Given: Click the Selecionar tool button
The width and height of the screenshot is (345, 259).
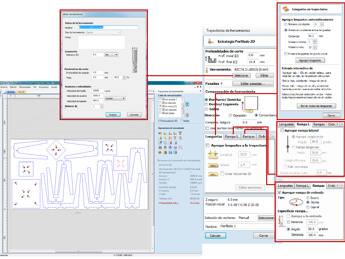Looking at the screenshot, I should pos(241,76).
